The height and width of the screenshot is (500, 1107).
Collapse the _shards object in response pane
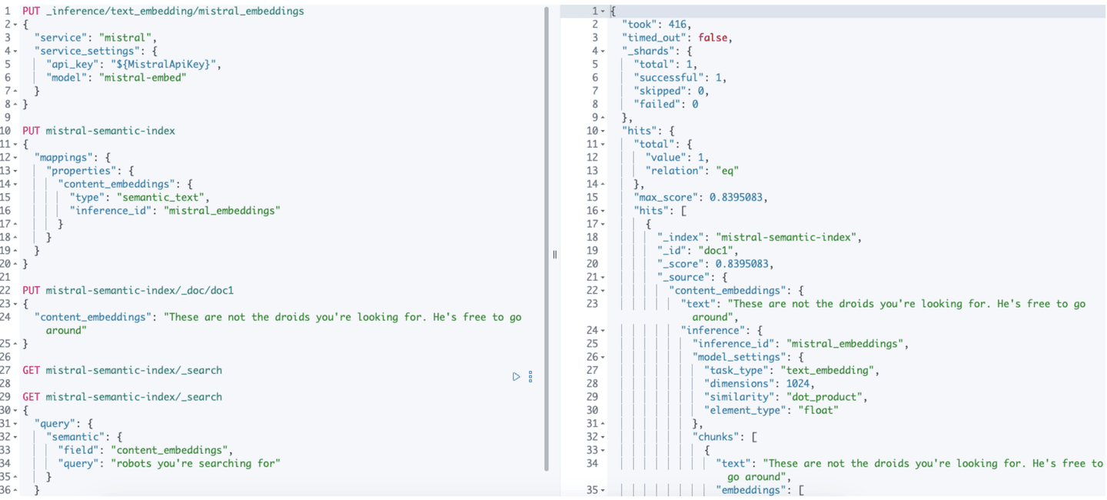[604, 51]
